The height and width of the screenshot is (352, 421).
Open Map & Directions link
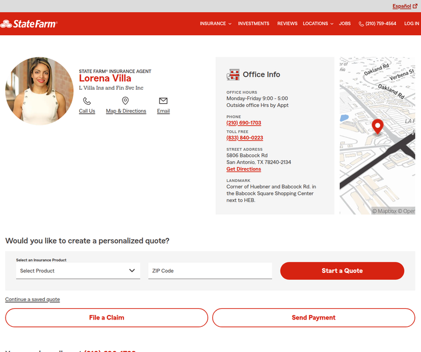click(126, 111)
